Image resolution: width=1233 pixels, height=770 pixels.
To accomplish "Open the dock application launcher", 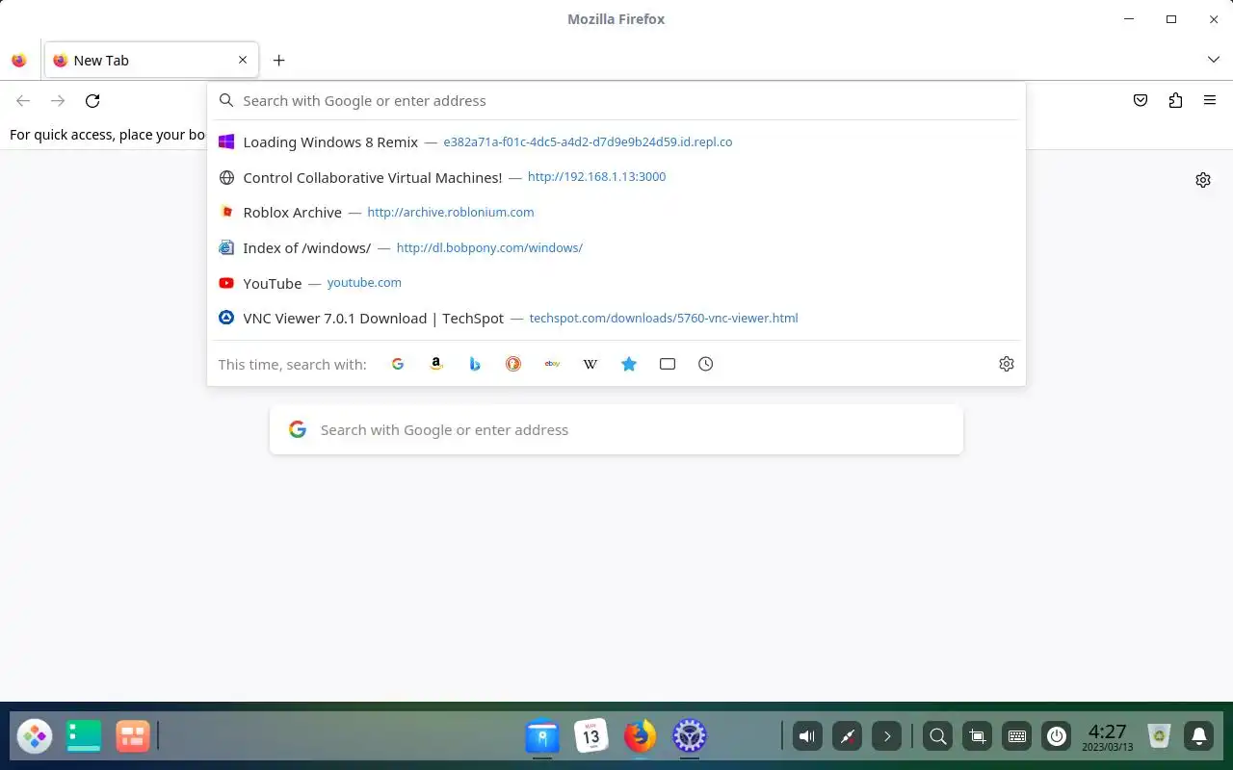I will (x=35, y=737).
